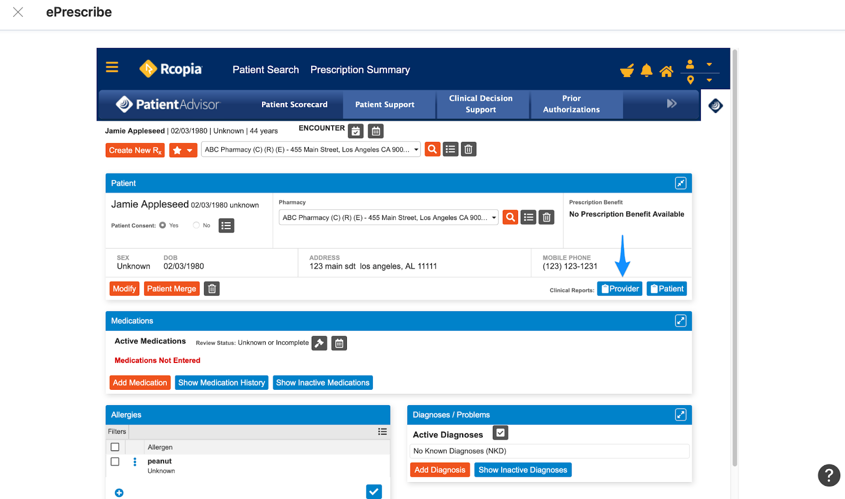Add a new allergy with plus icon
This screenshot has height=499, width=845.
click(119, 493)
